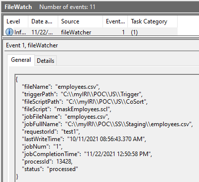Click the "status": "processed" line
The height and width of the screenshot is (182, 199).
pos(50,169)
